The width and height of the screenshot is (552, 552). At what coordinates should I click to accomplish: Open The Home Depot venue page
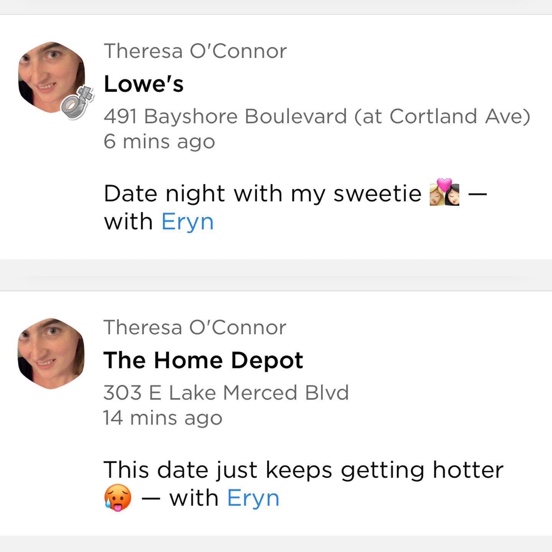coord(203,360)
